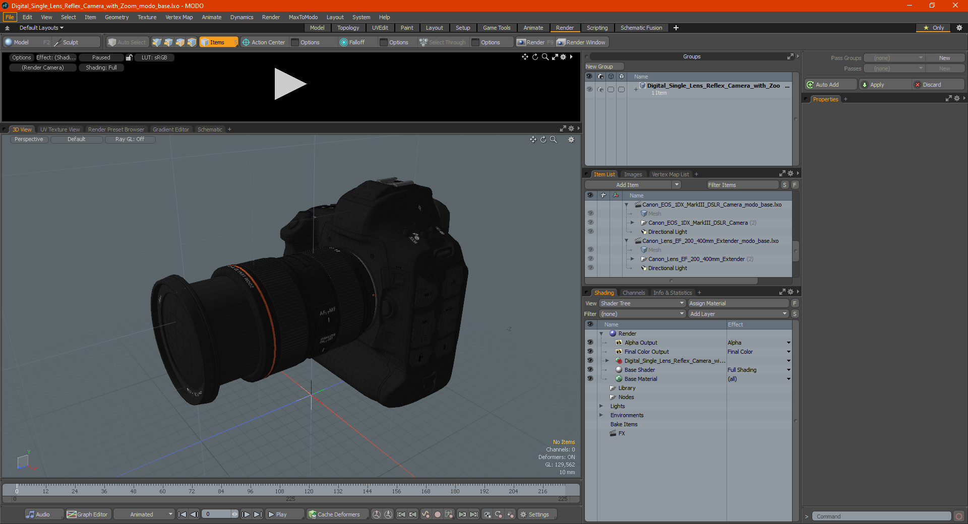968x524 pixels.
Task: Step to previous frame
Action: tap(194, 514)
